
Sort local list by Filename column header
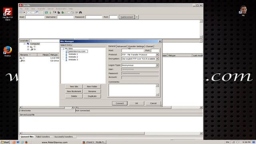click(28, 55)
